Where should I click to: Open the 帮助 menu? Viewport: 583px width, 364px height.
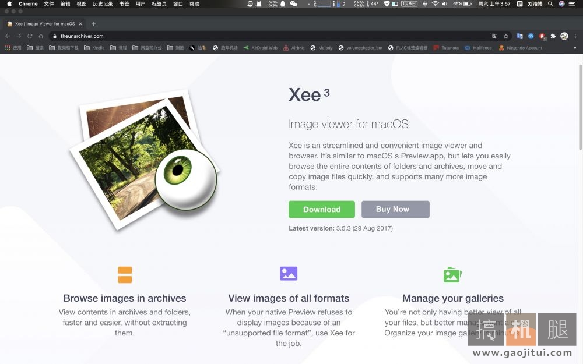coord(194,3)
